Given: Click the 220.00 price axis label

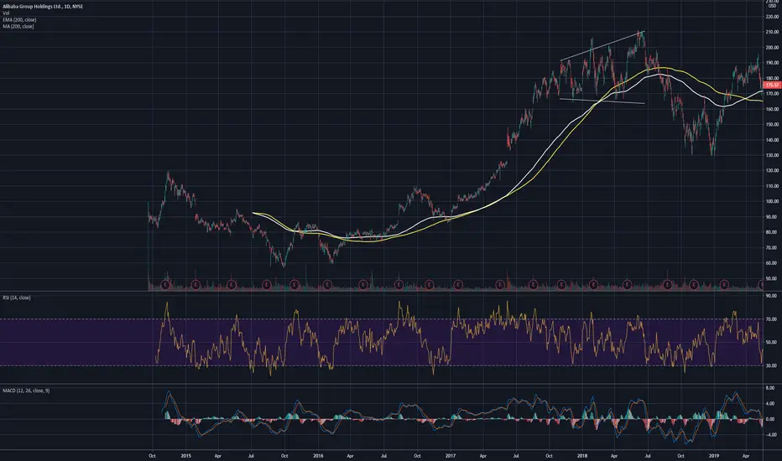Looking at the screenshot, I should tap(772, 17).
